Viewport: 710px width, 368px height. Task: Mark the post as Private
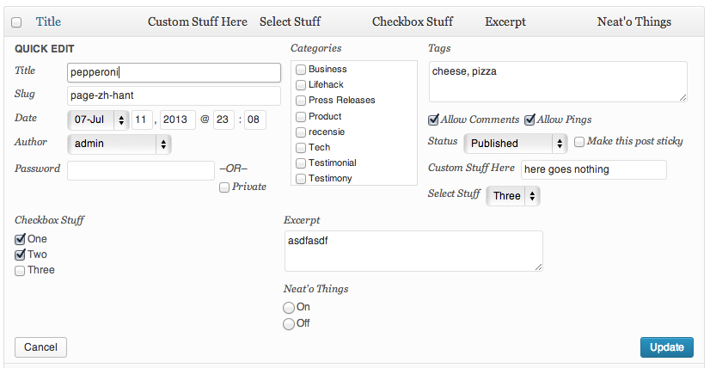pos(224,187)
